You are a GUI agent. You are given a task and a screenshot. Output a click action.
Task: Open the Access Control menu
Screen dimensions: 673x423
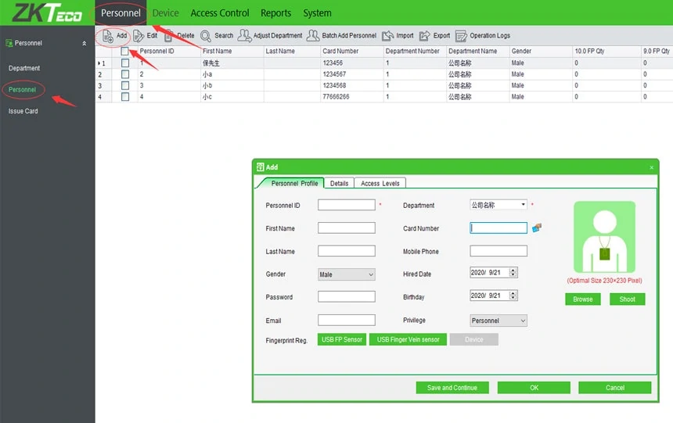(x=220, y=13)
